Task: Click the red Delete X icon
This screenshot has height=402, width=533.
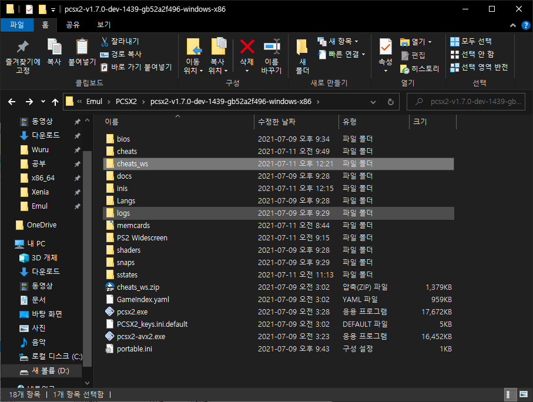Action: point(247,46)
